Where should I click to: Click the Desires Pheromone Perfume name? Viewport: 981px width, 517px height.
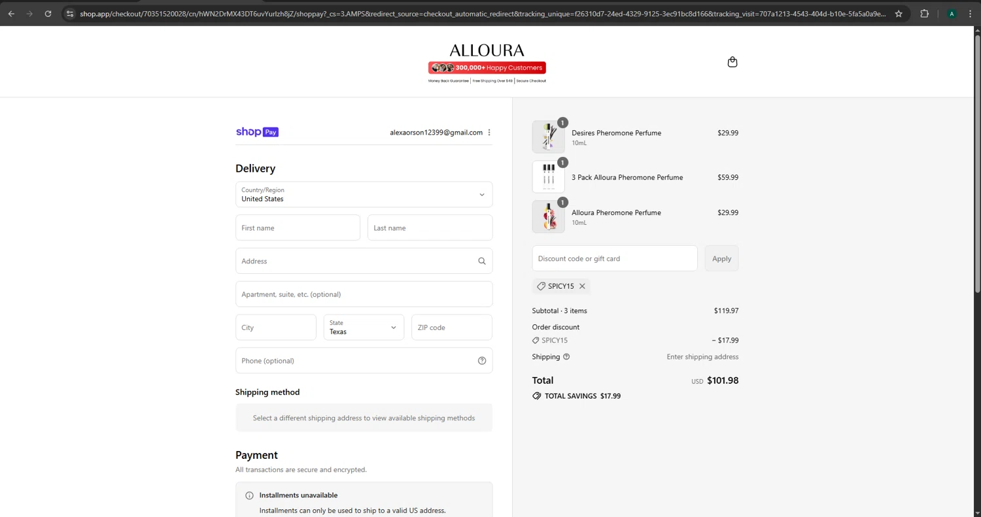point(617,133)
